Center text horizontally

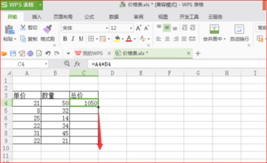coord(167,39)
